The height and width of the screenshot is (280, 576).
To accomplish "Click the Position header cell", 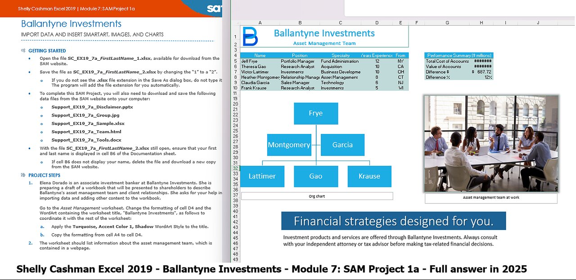I will 300,56.
